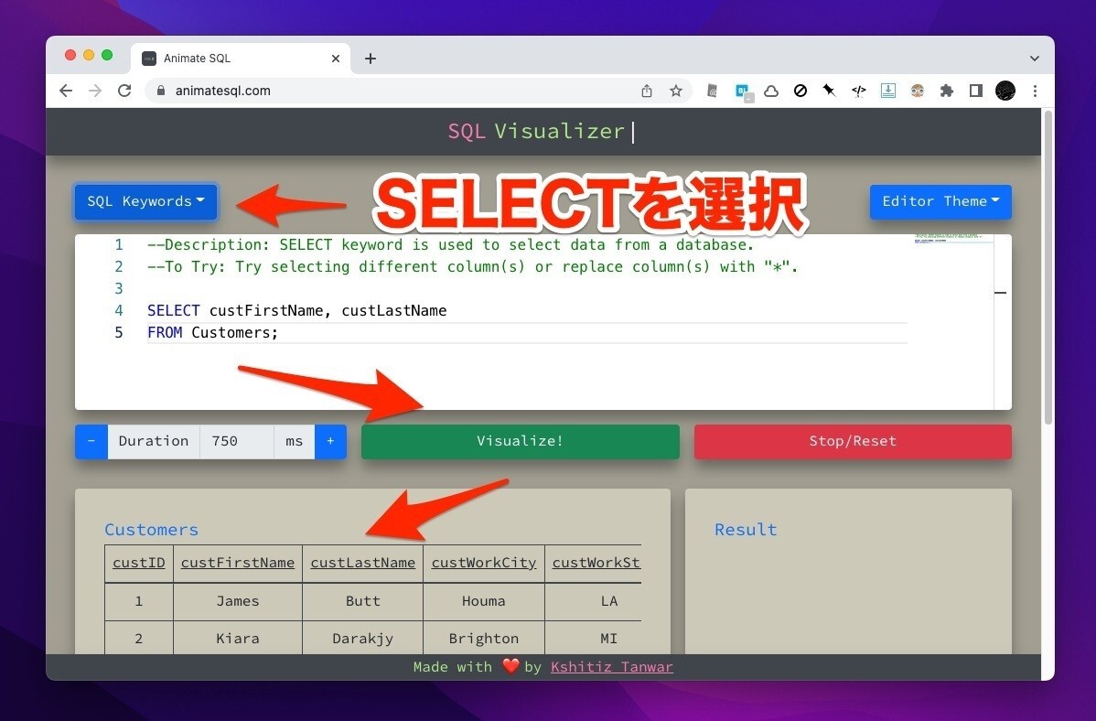
Task: Click the plus to increase Duration
Action: click(330, 441)
